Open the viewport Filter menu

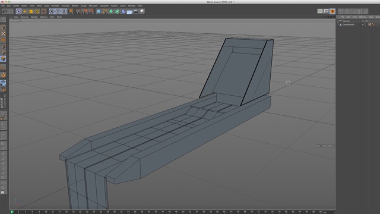click(52, 17)
